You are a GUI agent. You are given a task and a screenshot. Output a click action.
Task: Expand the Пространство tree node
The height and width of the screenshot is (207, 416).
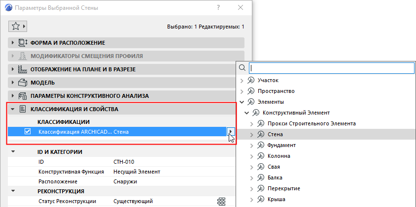pos(242,91)
